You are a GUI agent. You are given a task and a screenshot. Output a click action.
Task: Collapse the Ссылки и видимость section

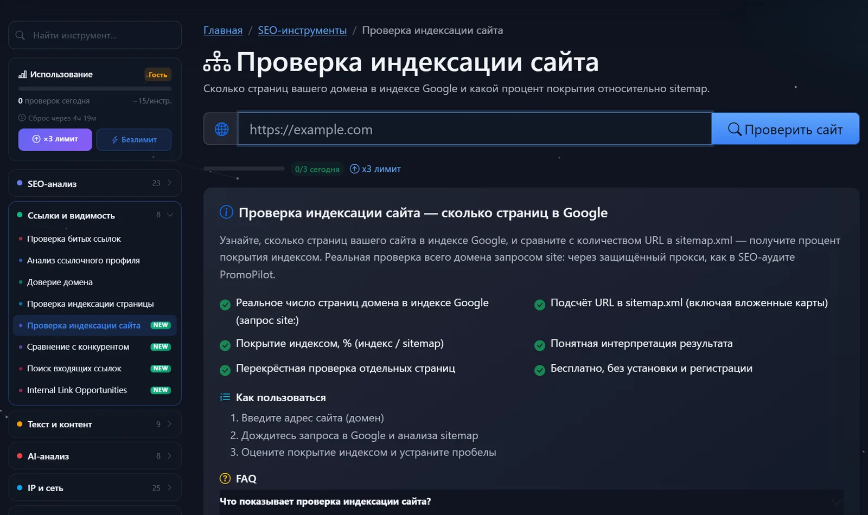point(95,215)
